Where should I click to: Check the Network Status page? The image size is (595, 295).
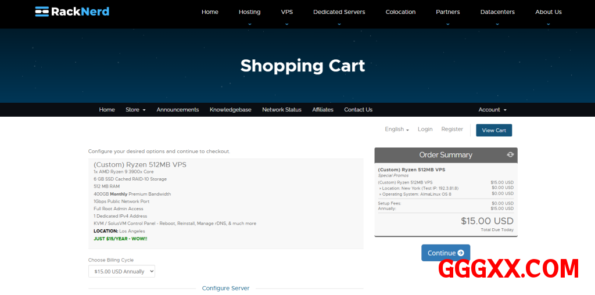pos(281,110)
